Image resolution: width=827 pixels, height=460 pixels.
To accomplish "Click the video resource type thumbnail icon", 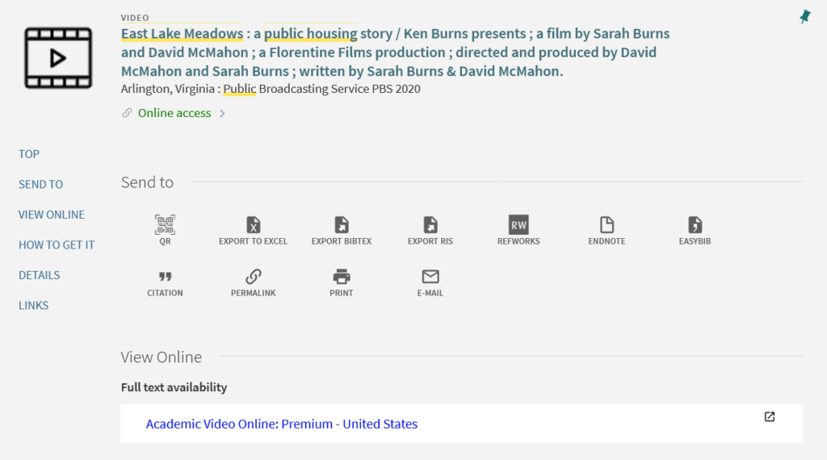I will point(58,58).
